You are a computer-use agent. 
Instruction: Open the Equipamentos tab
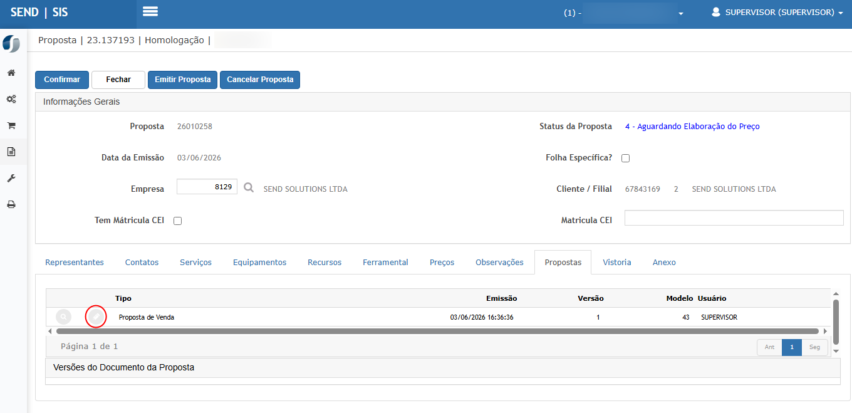[259, 262]
